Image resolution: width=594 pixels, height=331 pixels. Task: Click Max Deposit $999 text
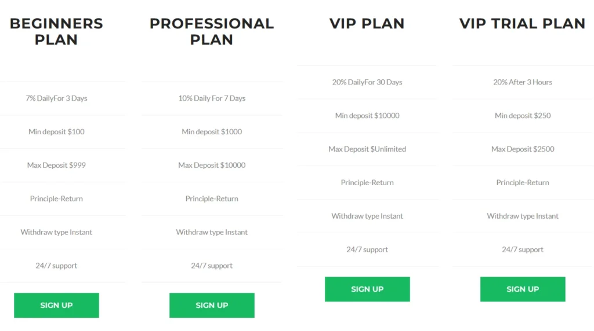coord(56,165)
